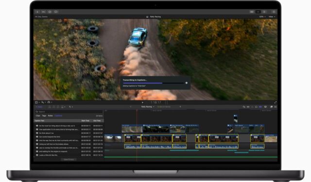Click the viewer play button

click(142, 102)
